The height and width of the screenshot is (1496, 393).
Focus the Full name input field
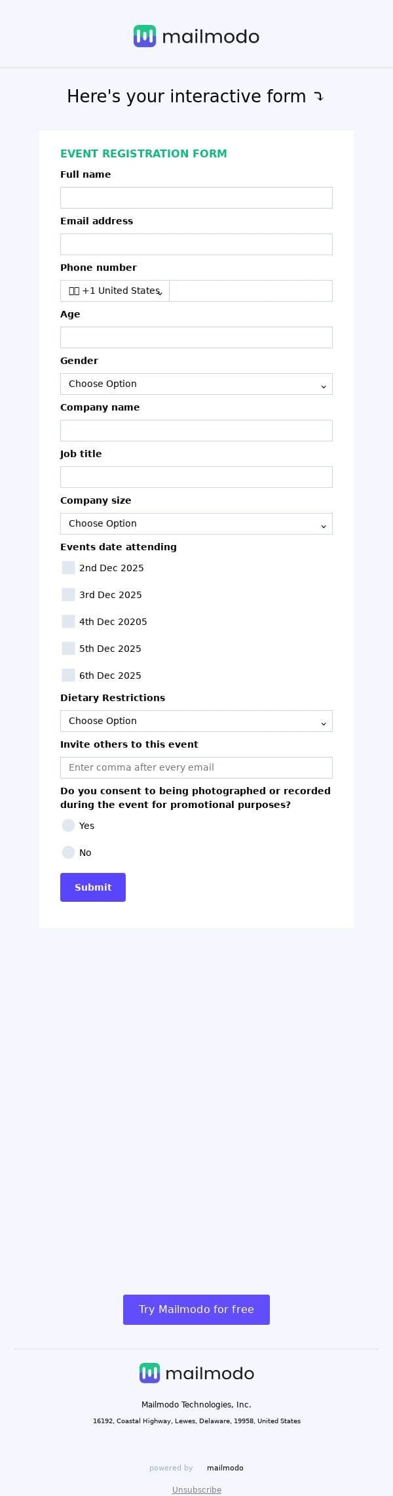196,198
